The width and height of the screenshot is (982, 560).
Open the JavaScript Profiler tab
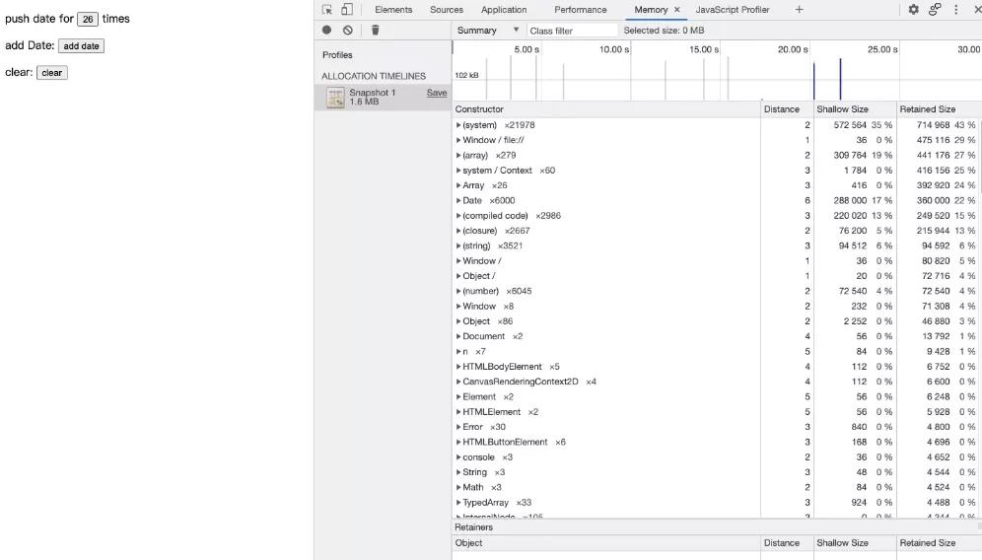pos(733,10)
